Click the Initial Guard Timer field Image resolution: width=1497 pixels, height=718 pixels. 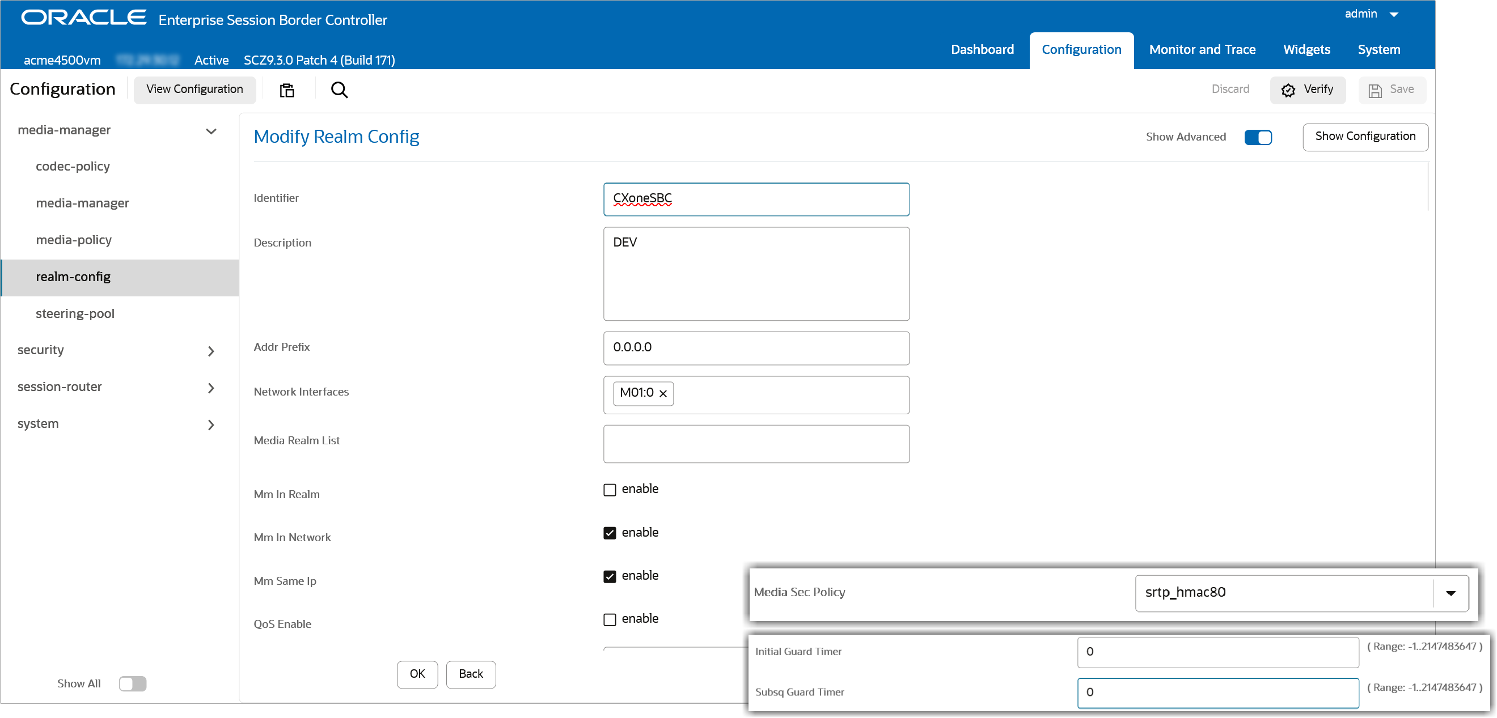pyautogui.click(x=1217, y=652)
